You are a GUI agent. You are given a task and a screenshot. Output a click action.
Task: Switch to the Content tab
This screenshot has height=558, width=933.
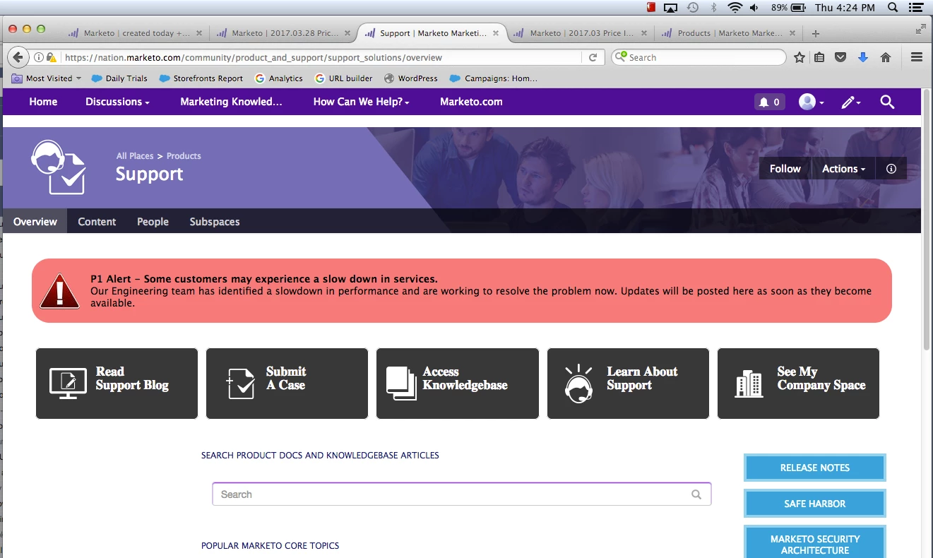[x=97, y=221]
